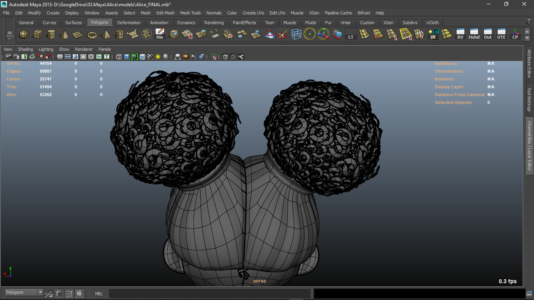Click the lattice deformer shelf icon
Screen dimensions: 534x300
tap(296, 34)
